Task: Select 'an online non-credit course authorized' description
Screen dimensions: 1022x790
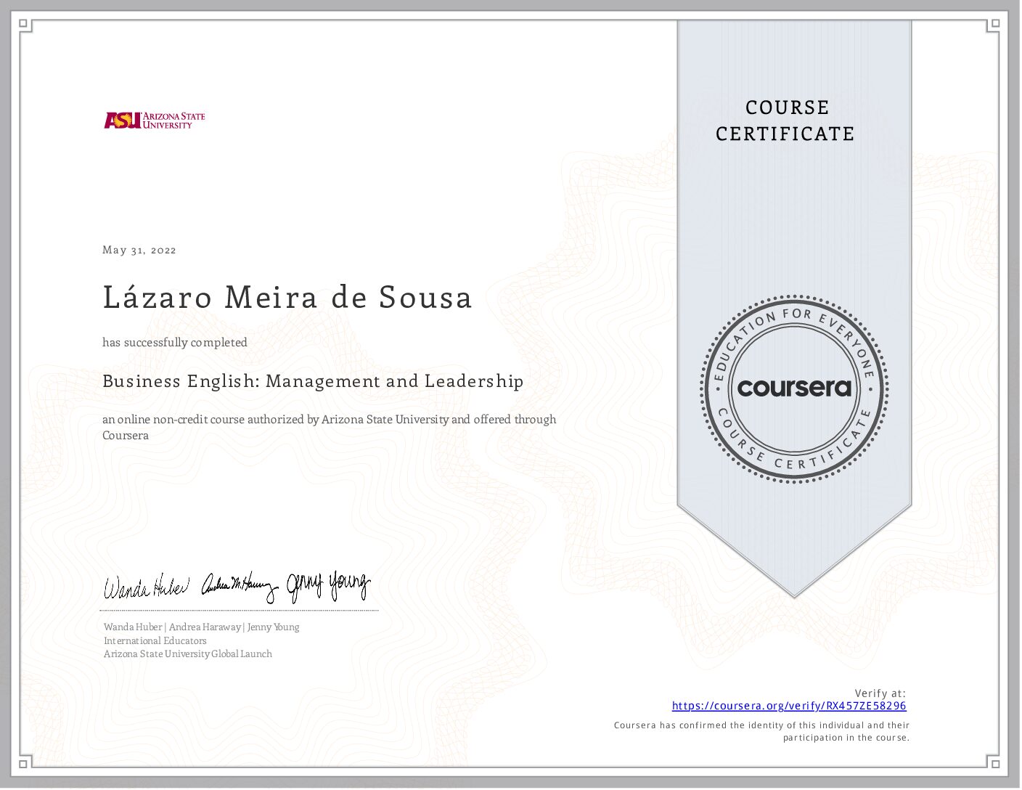Action: point(330,428)
